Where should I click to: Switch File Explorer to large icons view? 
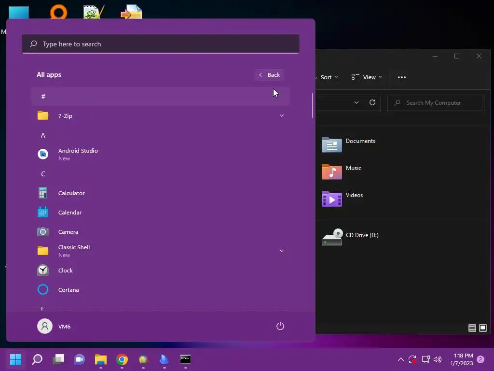(x=482, y=328)
